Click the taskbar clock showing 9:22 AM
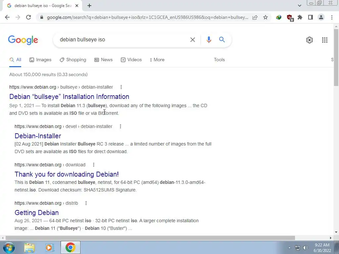This screenshot has height=254, width=339. (x=322, y=248)
